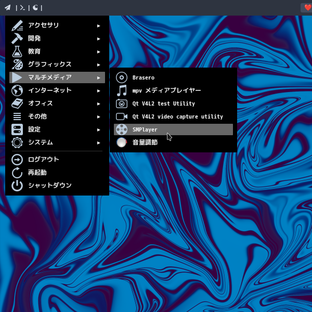Screen dimensions: 312x312
Task: Expand 開発 submenu arrow
Action: pyautogui.click(x=98, y=39)
